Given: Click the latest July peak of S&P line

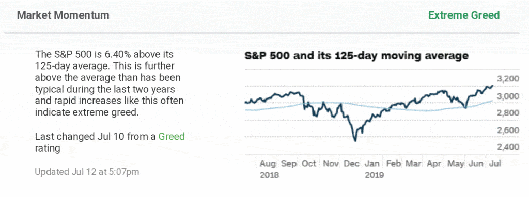Looking at the screenshot, I should click(492, 86).
